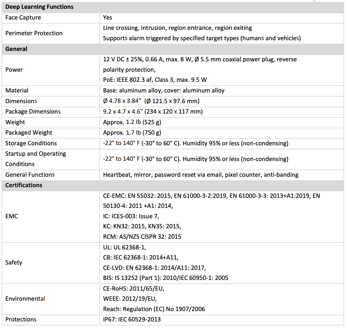The image size is (347, 329).
Task: Click the Certifications section header
Action: coord(24,185)
